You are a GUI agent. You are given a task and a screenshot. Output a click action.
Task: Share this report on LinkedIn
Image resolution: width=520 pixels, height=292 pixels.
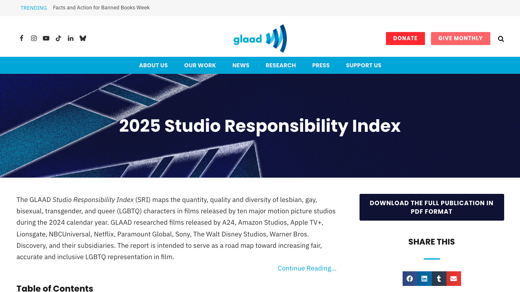[425, 279]
